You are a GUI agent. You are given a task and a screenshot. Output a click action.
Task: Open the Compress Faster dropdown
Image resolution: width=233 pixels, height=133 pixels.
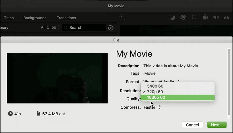click(152, 107)
